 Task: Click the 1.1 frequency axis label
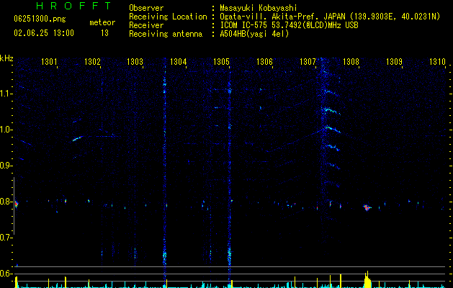coord(6,94)
